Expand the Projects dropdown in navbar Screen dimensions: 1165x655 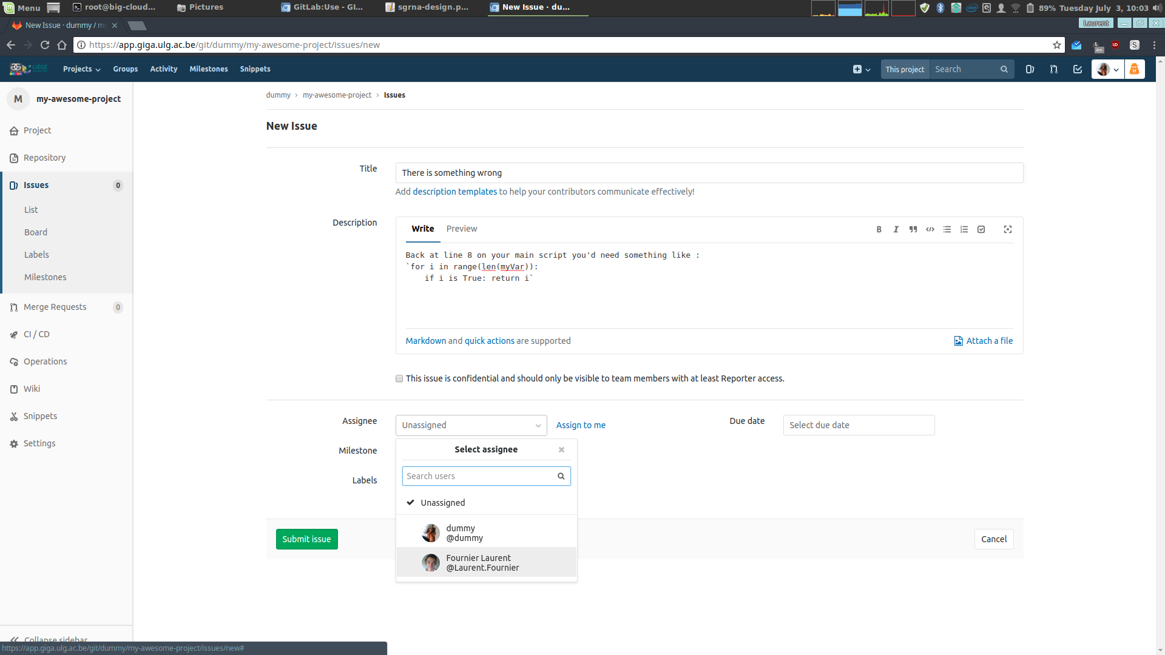(81, 69)
